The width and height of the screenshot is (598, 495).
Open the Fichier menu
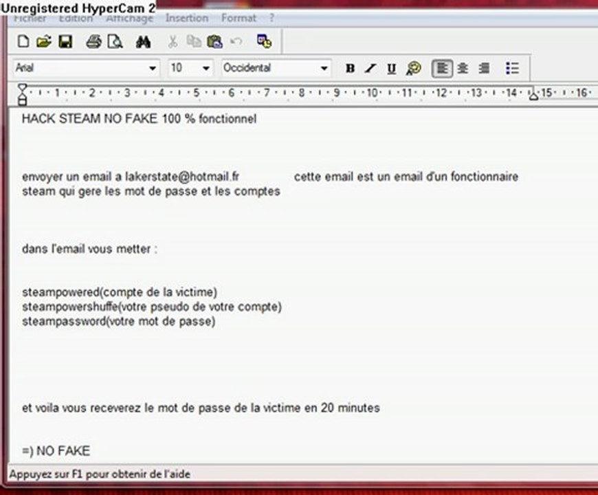[x=30, y=19]
